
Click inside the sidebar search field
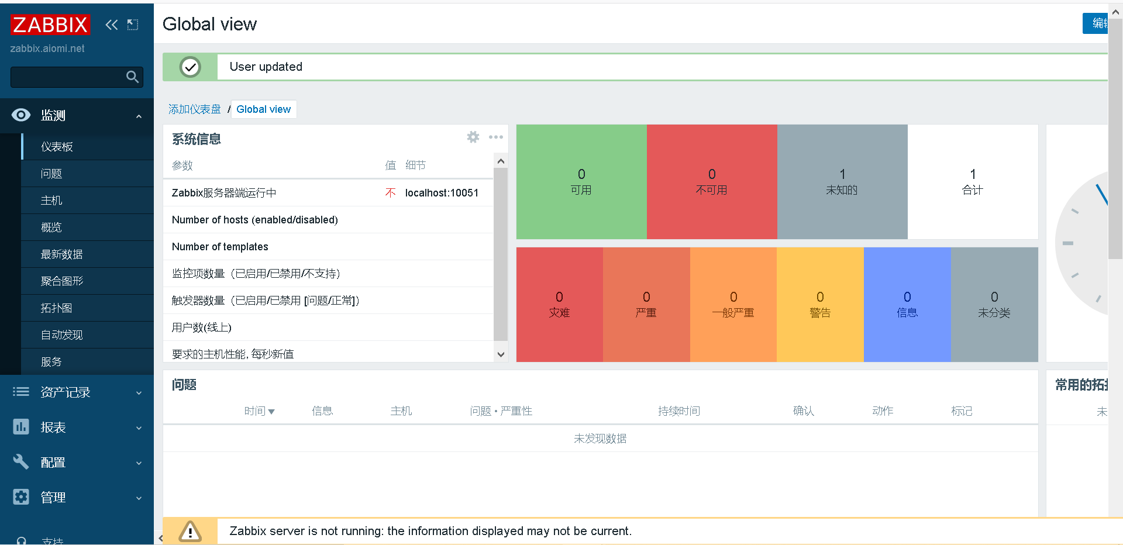[x=67, y=77]
